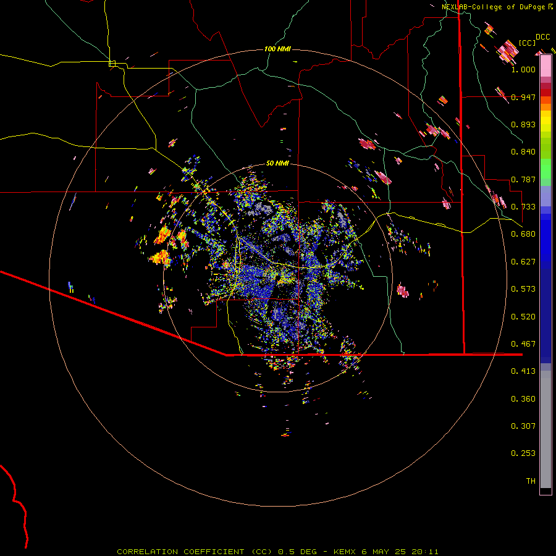Click the Correlation Coefficient KEMX product caption

(277, 552)
